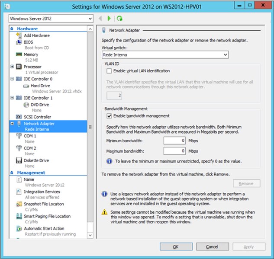Screen dimensions: 274x259
Task: Click the Automatic Start Action icon
Action: (x=19, y=228)
